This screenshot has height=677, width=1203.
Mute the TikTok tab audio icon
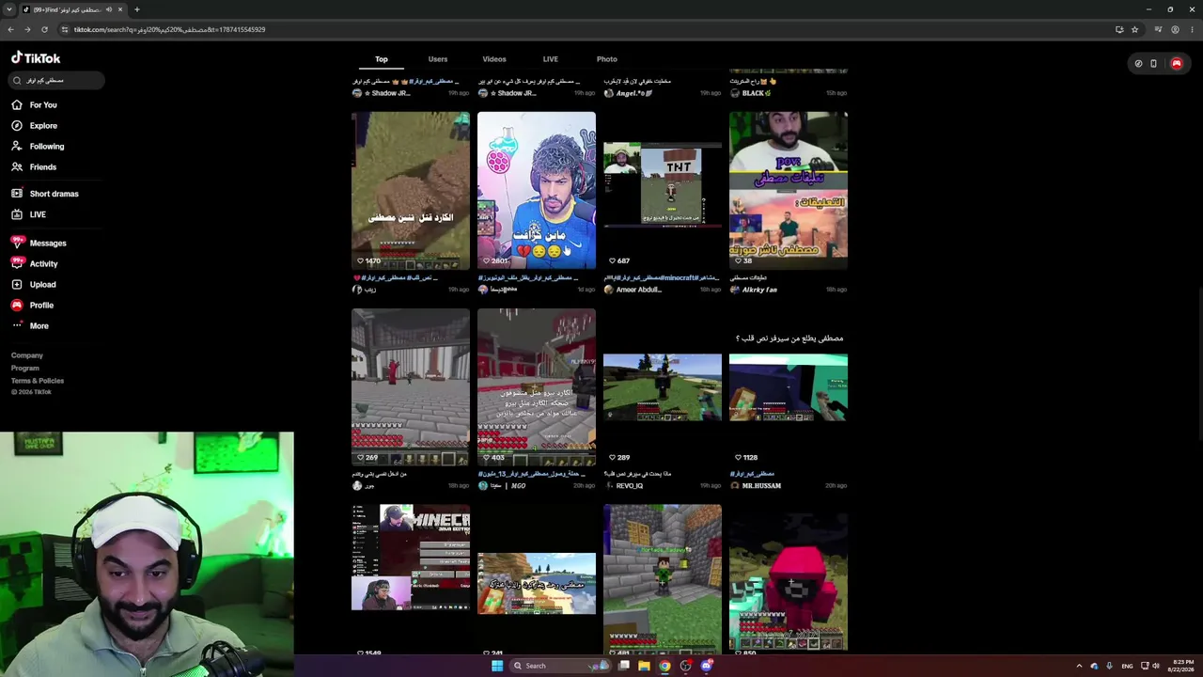tap(109, 9)
